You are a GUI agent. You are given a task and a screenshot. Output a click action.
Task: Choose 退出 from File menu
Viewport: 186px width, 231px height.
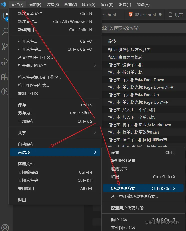pos(55,200)
